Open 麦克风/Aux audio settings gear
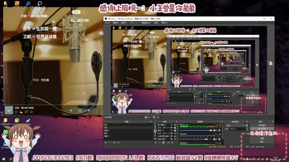The image size is (289, 162). pyautogui.click(x=219, y=130)
